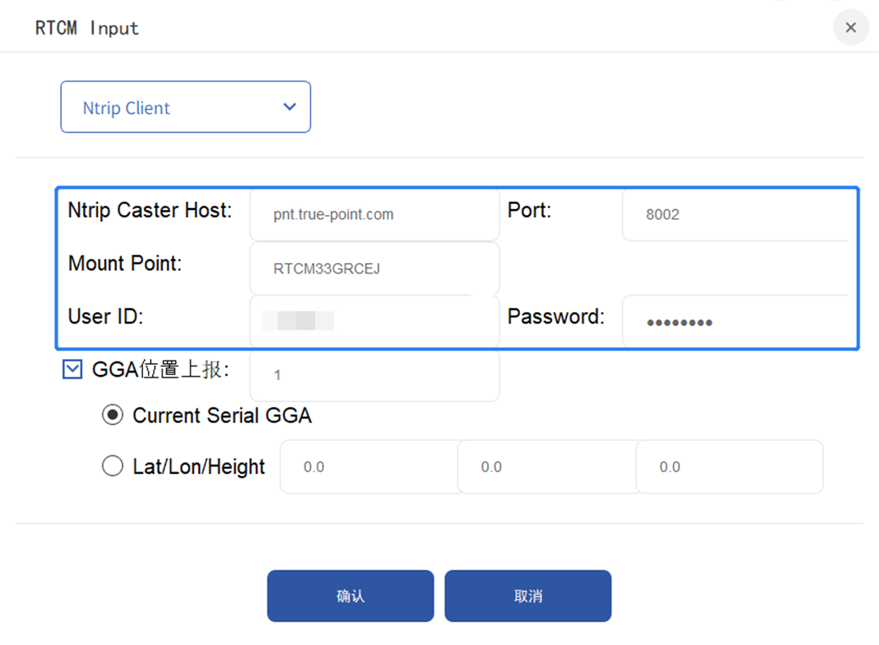Close the RTCM Input dialog
Viewport: 879px width, 645px height.
pyautogui.click(x=850, y=28)
